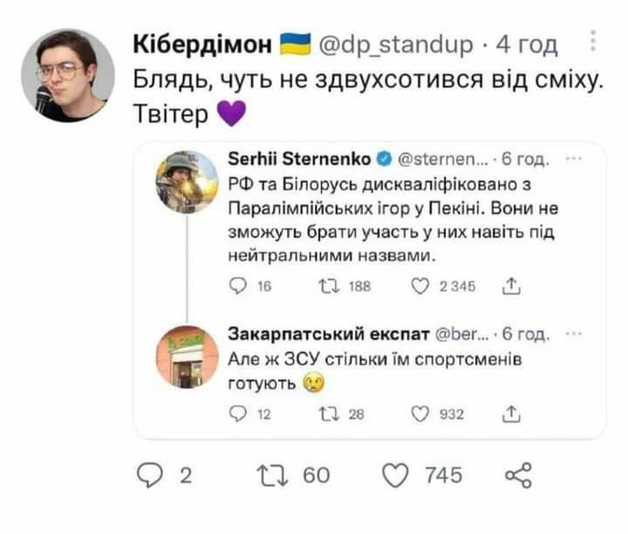The width and height of the screenshot is (628, 534).
Task: Open three-dot menu on Кібердімон tweet
Action: (593, 41)
